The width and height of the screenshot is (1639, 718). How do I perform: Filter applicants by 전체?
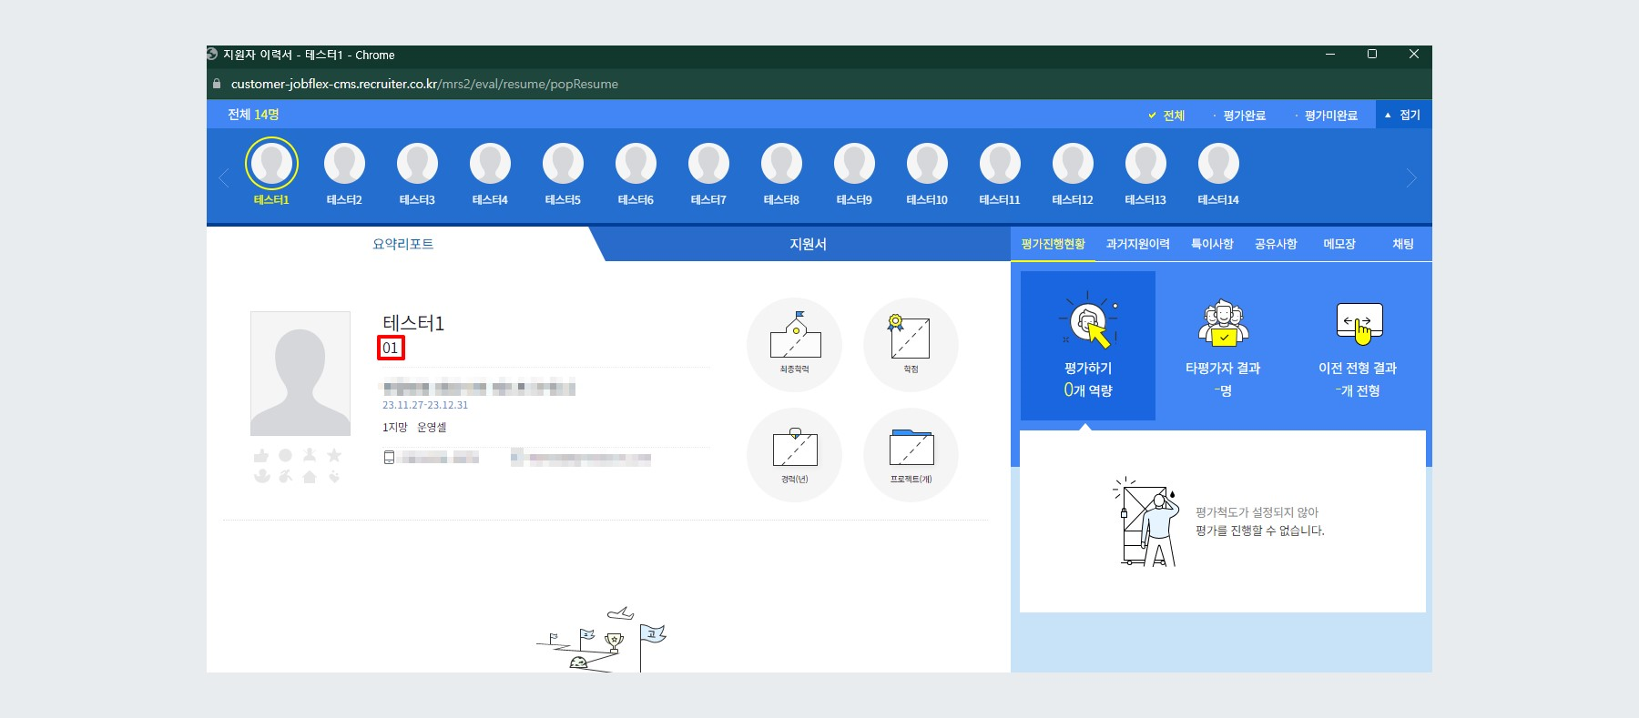(1166, 116)
